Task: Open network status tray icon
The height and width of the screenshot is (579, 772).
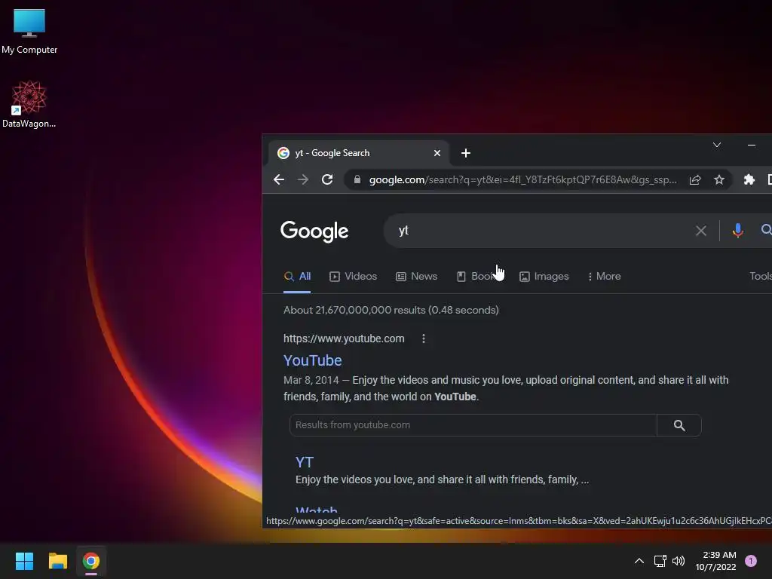Action: [660, 561]
